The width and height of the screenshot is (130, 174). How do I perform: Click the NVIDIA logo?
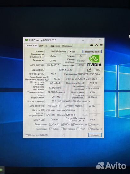point(94,61)
